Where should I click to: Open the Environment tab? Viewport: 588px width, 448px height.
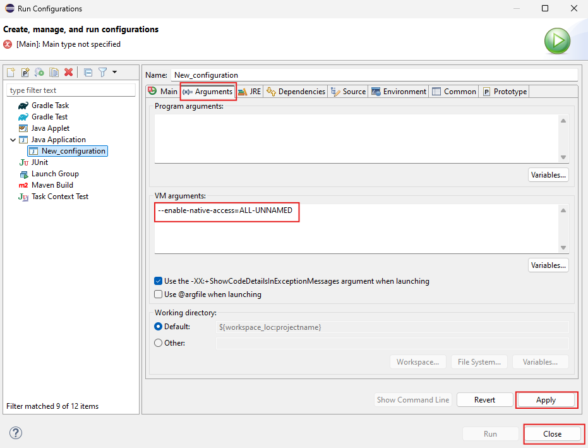point(399,92)
